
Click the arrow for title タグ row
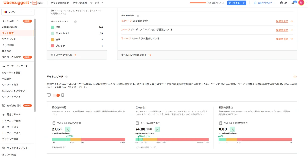pos(291,39)
